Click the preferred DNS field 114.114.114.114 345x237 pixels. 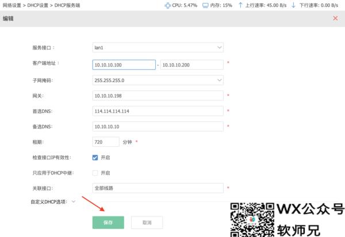[x=158, y=111]
